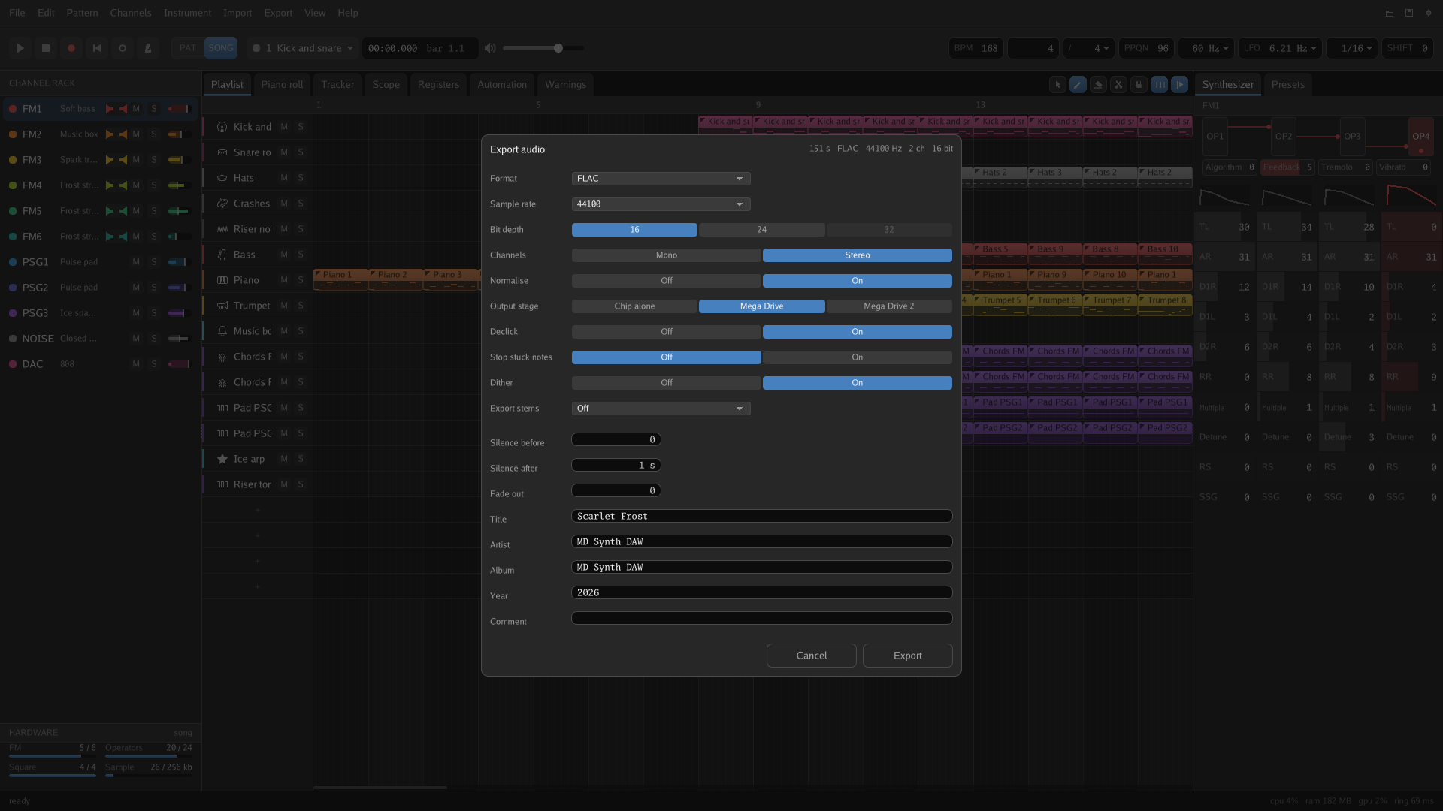Viewport: 1443px width, 811px height.
Task: Adjust the FM1 channel level slider
Action: [180, 109]
